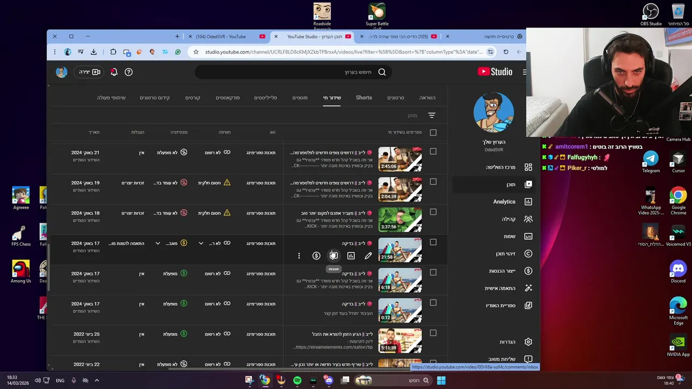The width and height of the screenshot is (692, 389).
Task: Click the filter icon above the video list
Action: tap(431, 115)
